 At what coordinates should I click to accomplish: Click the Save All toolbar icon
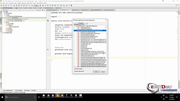tap(4, 6)
